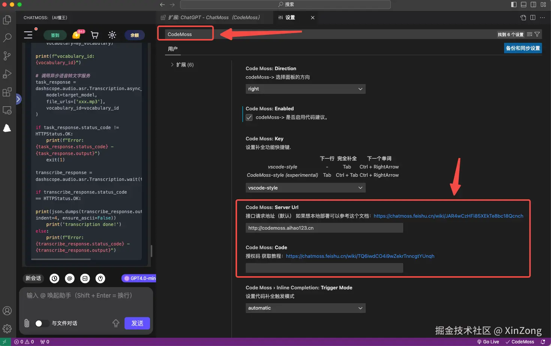
Task: Click the thinking head icon
Action: [100, 278]
